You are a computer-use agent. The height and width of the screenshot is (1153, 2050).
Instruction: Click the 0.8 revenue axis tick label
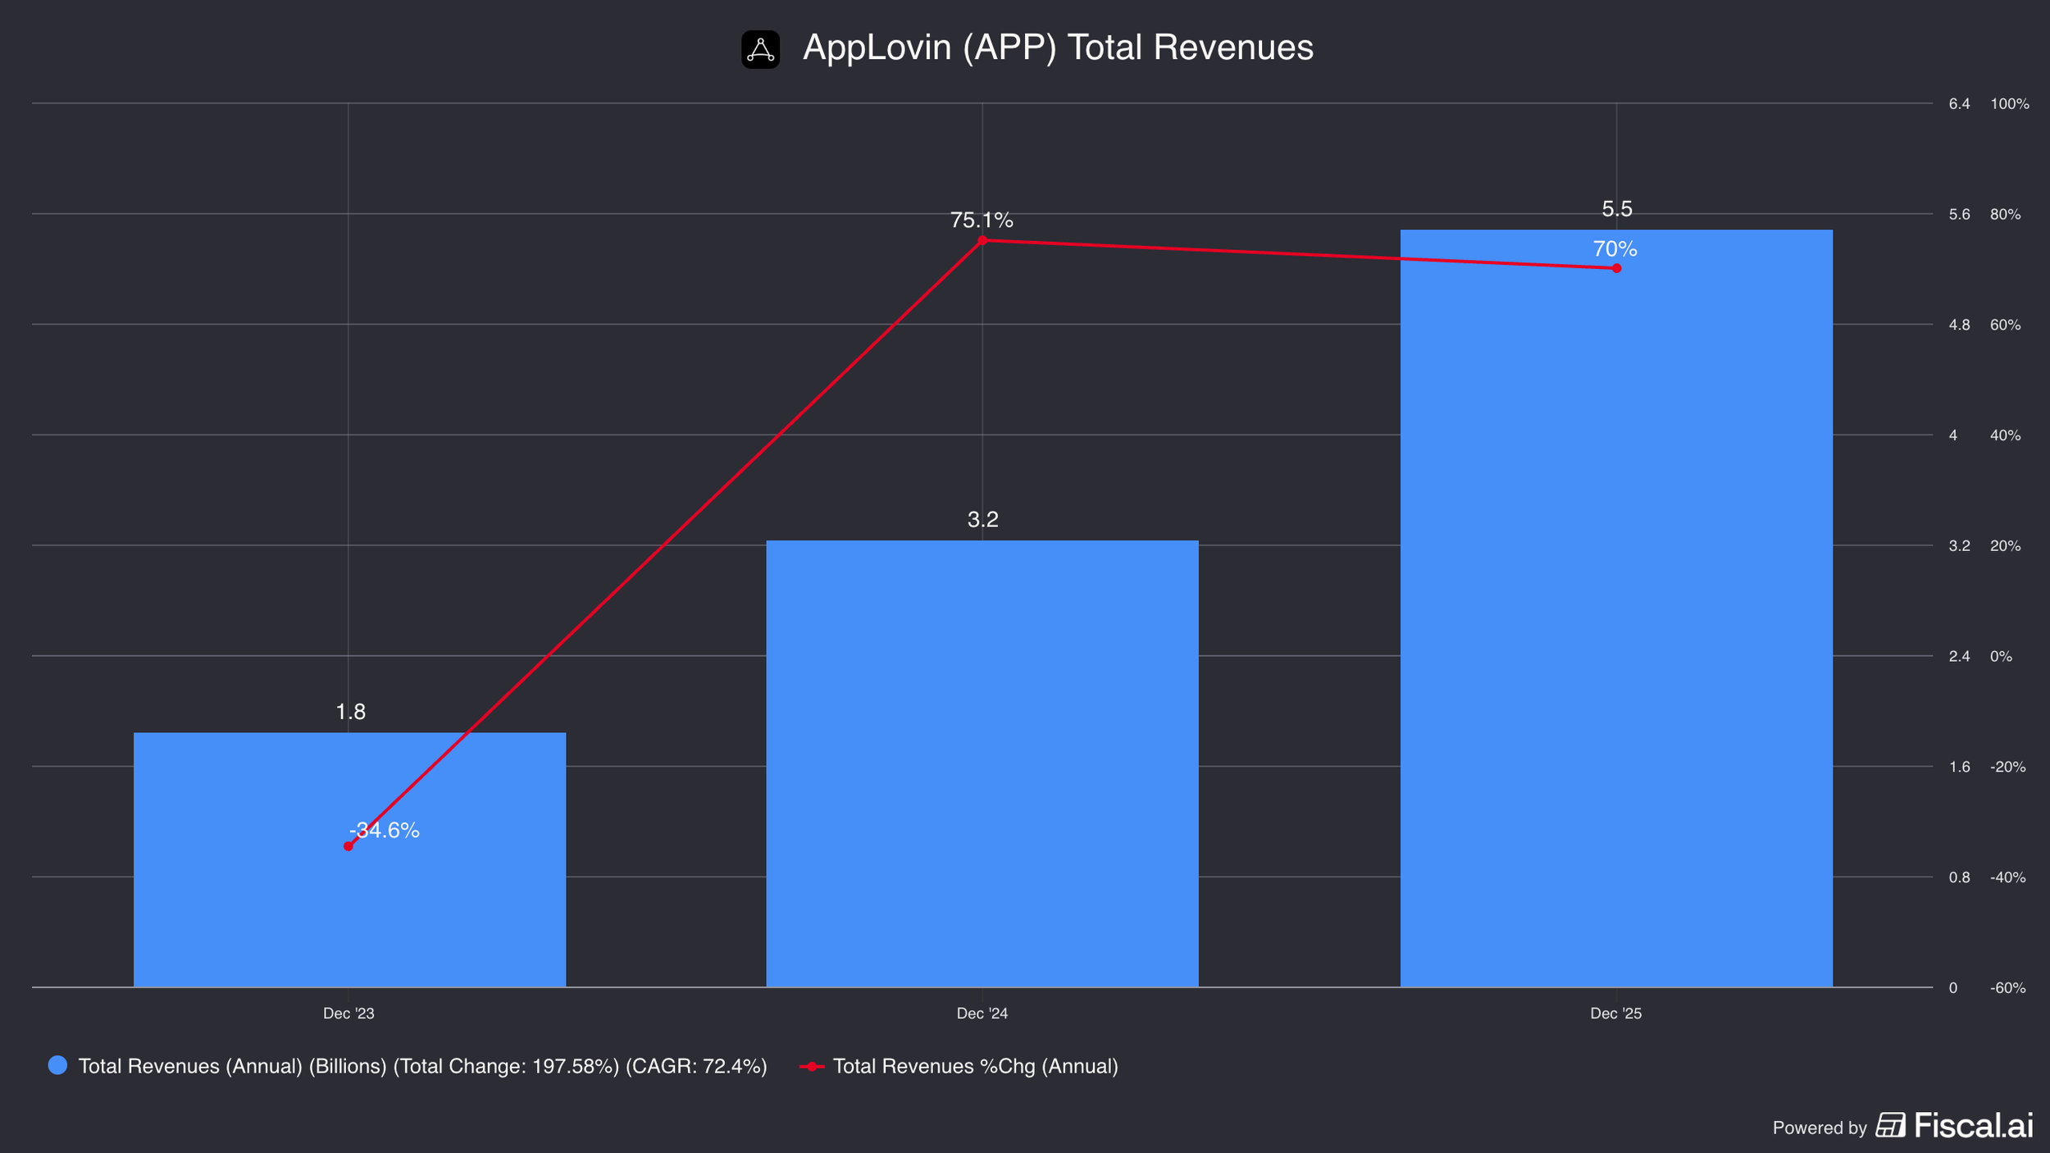click(1960, 878)
